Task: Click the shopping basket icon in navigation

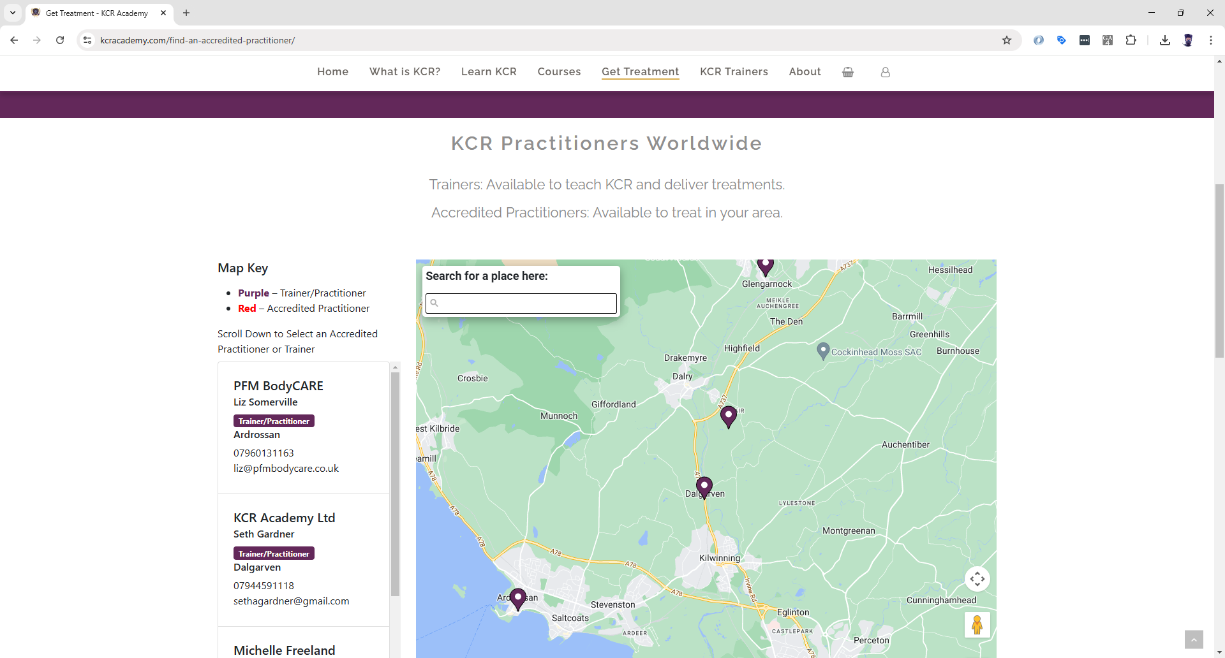Action: pyautogui.click(x=847, y=72)
